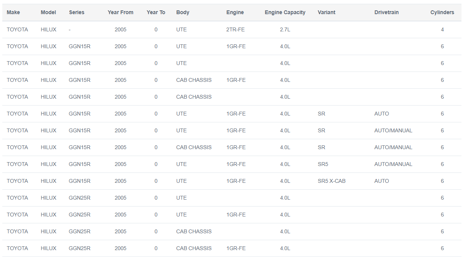Click AUTO/MANUAL in the SR UTE row

coord(393,130)
